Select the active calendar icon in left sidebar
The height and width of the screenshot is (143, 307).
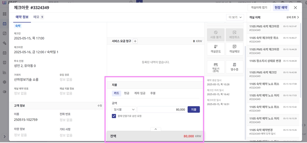(4, 24)
